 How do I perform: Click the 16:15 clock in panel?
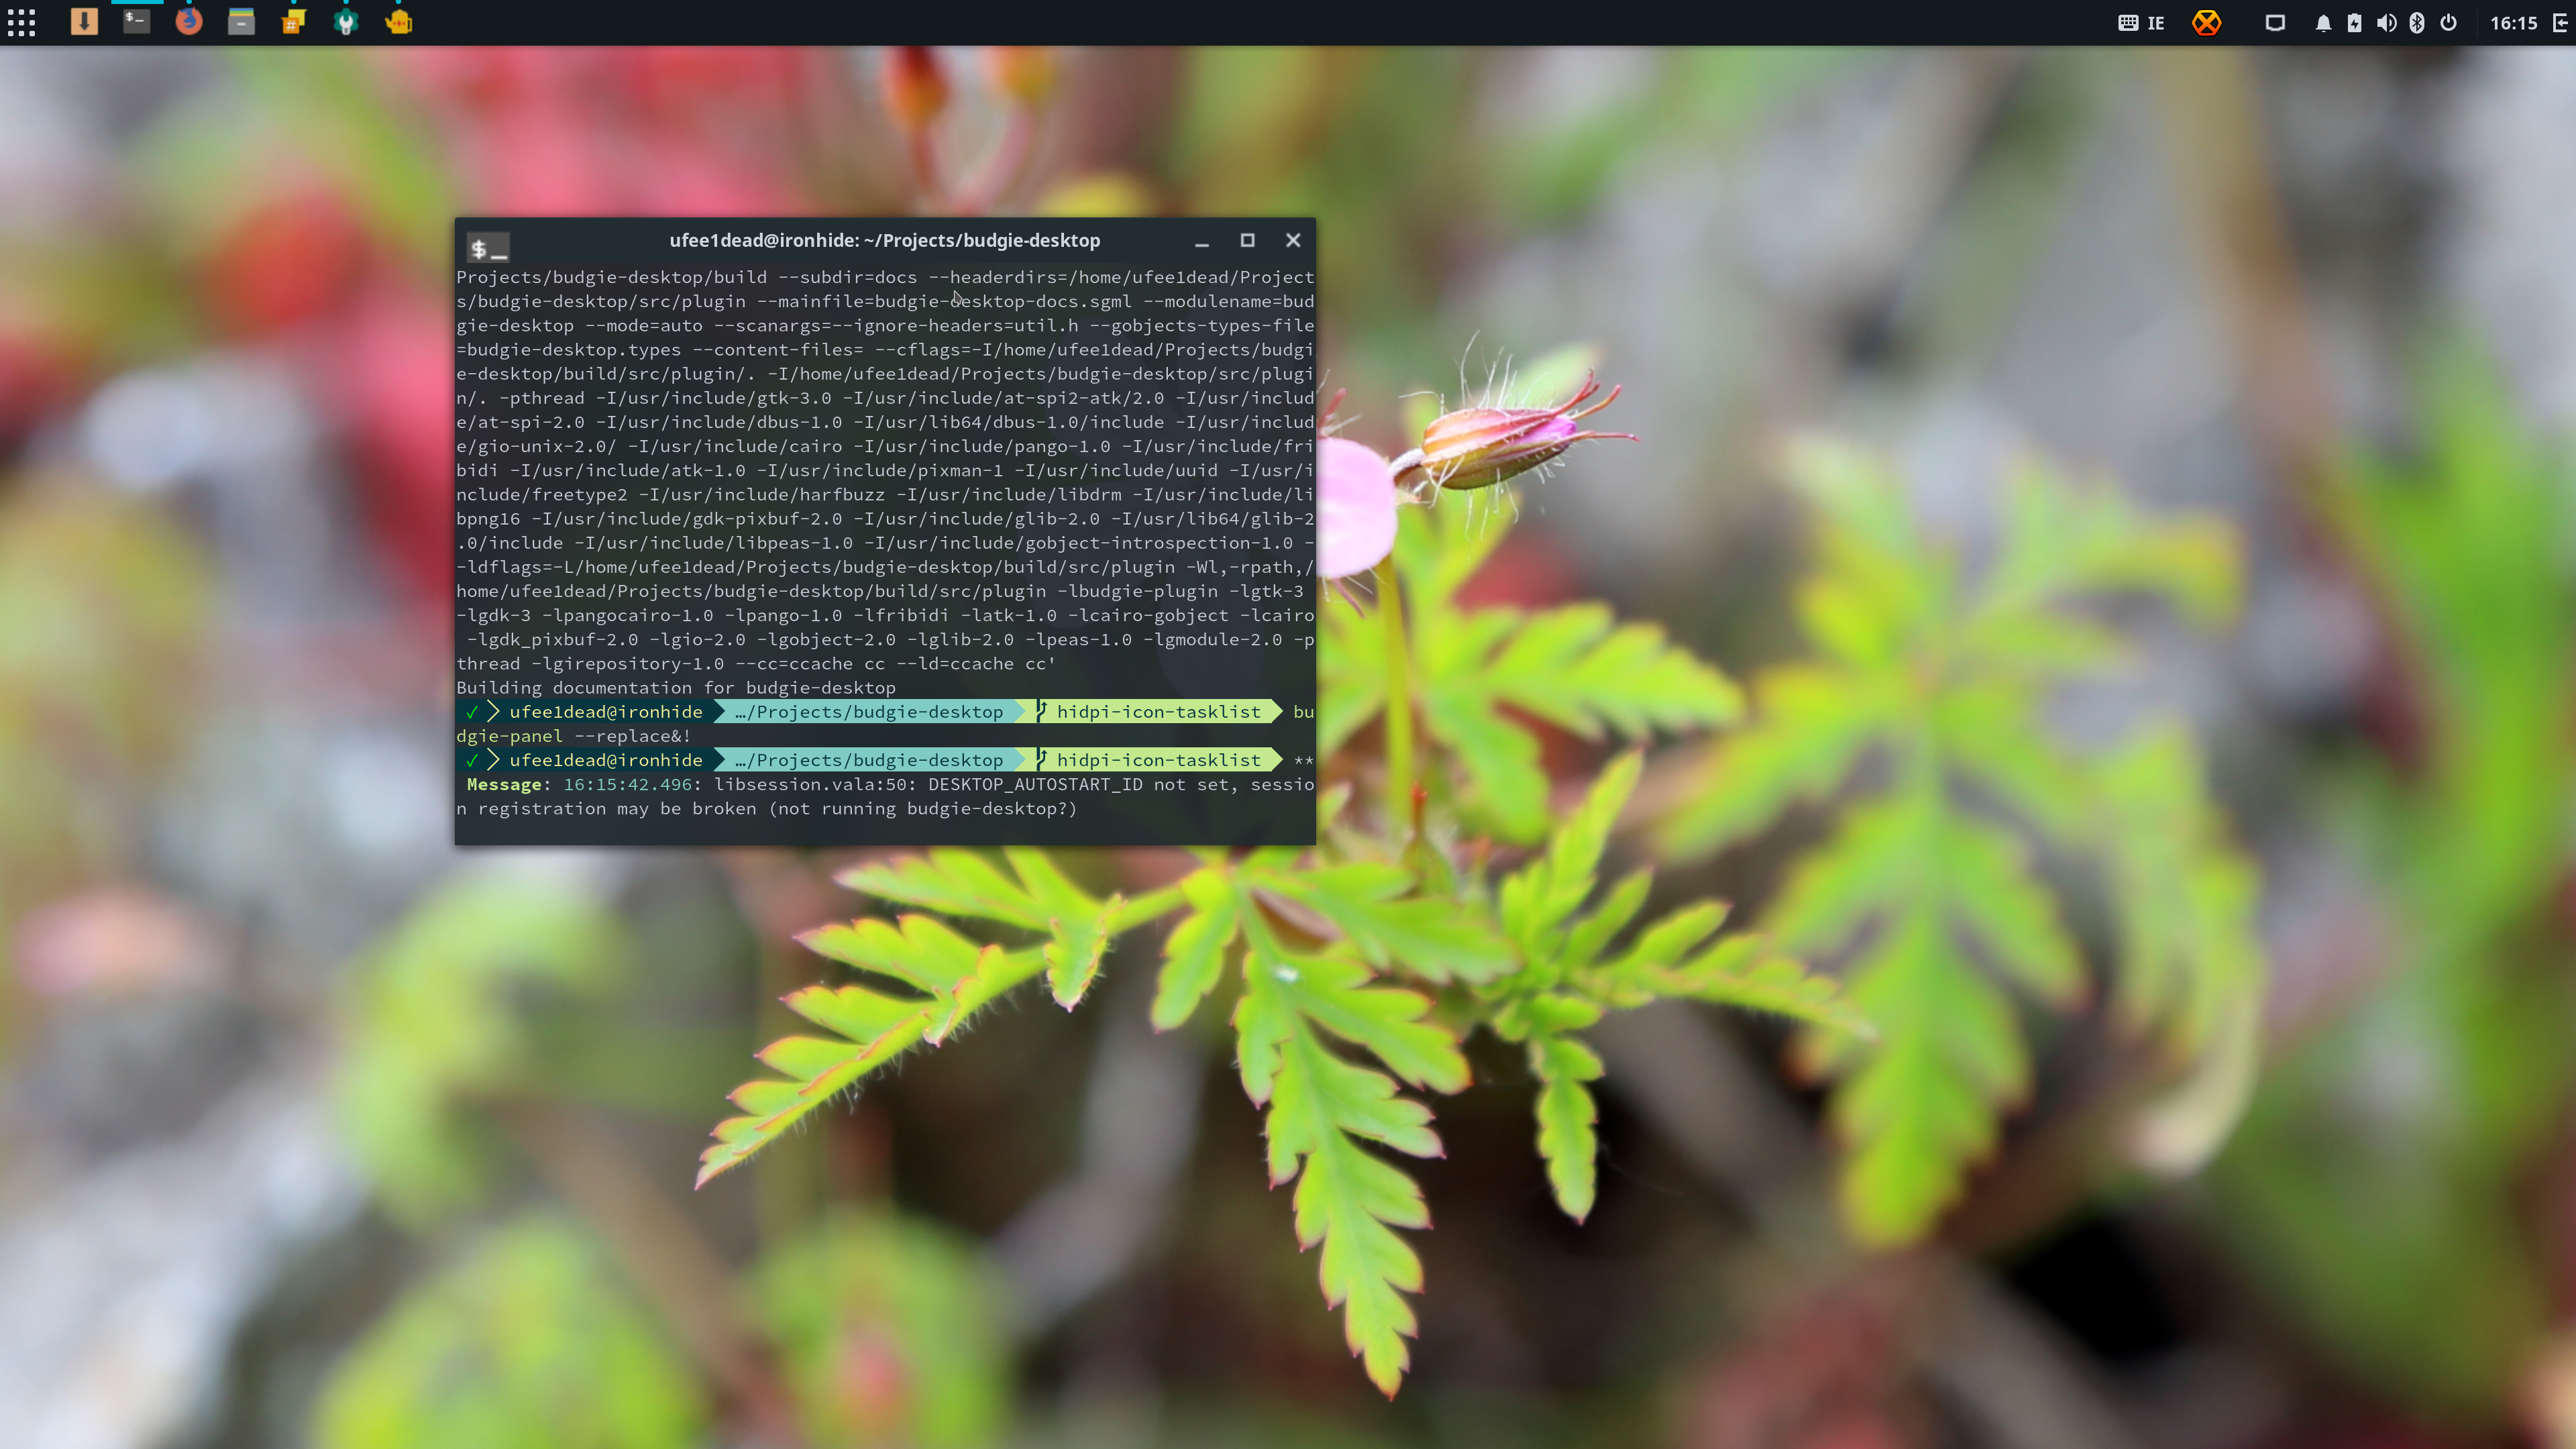point(2513,23)
